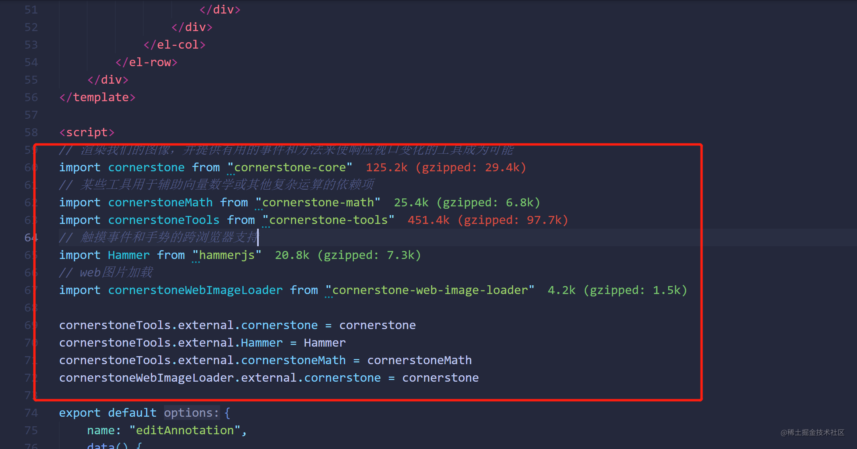Click the closing el-col tag

coord(175,45)
